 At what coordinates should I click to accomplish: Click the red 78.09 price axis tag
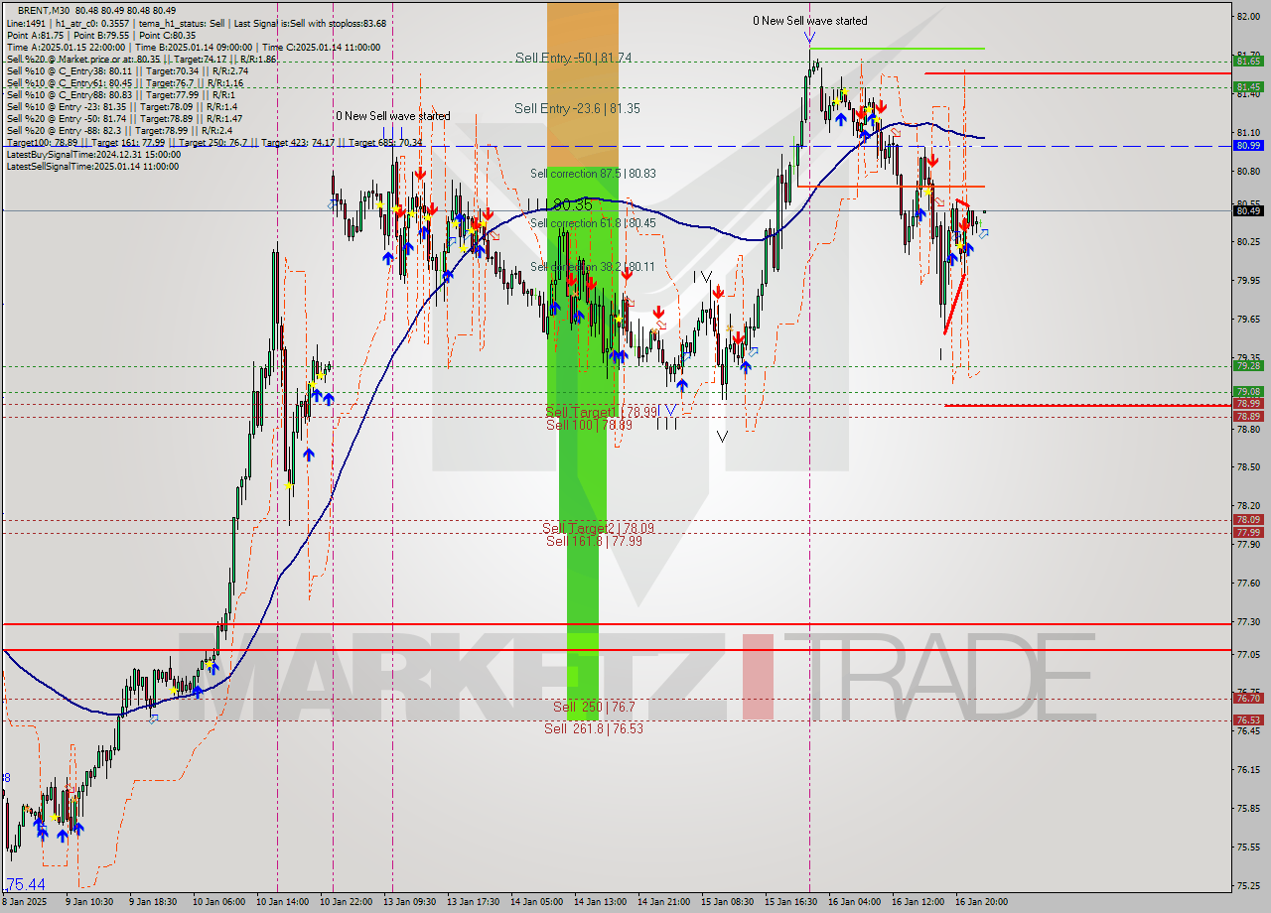1248,520
